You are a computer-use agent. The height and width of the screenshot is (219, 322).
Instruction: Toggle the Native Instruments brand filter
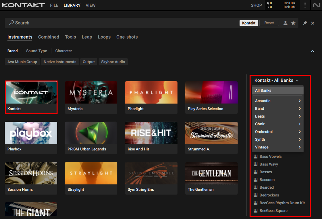(60, 62)
